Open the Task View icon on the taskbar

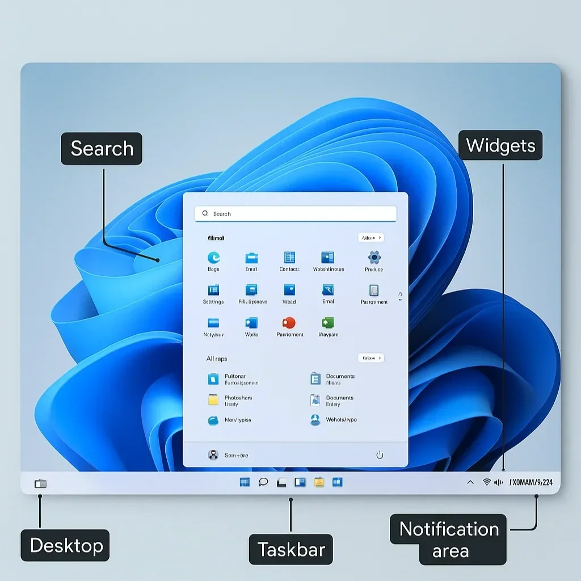point(281,482)
